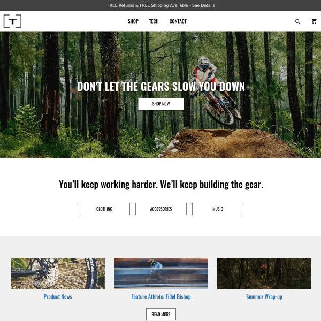Open the bike disc brake thumbnail
This screenshot has width=321, height=321.
58,273
